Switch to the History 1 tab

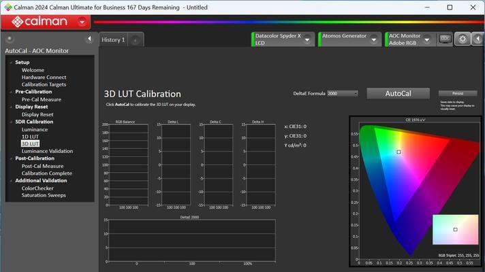pyautogui.click(x=113, y=40)
